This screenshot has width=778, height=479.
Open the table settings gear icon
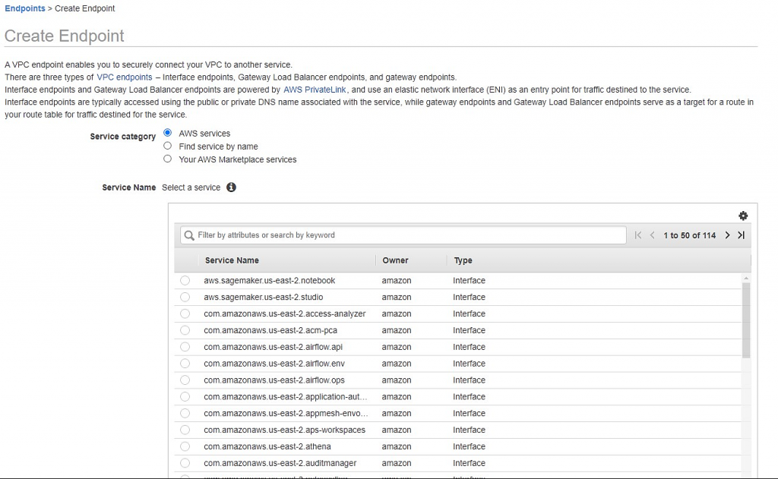click(x=743, y=216)
